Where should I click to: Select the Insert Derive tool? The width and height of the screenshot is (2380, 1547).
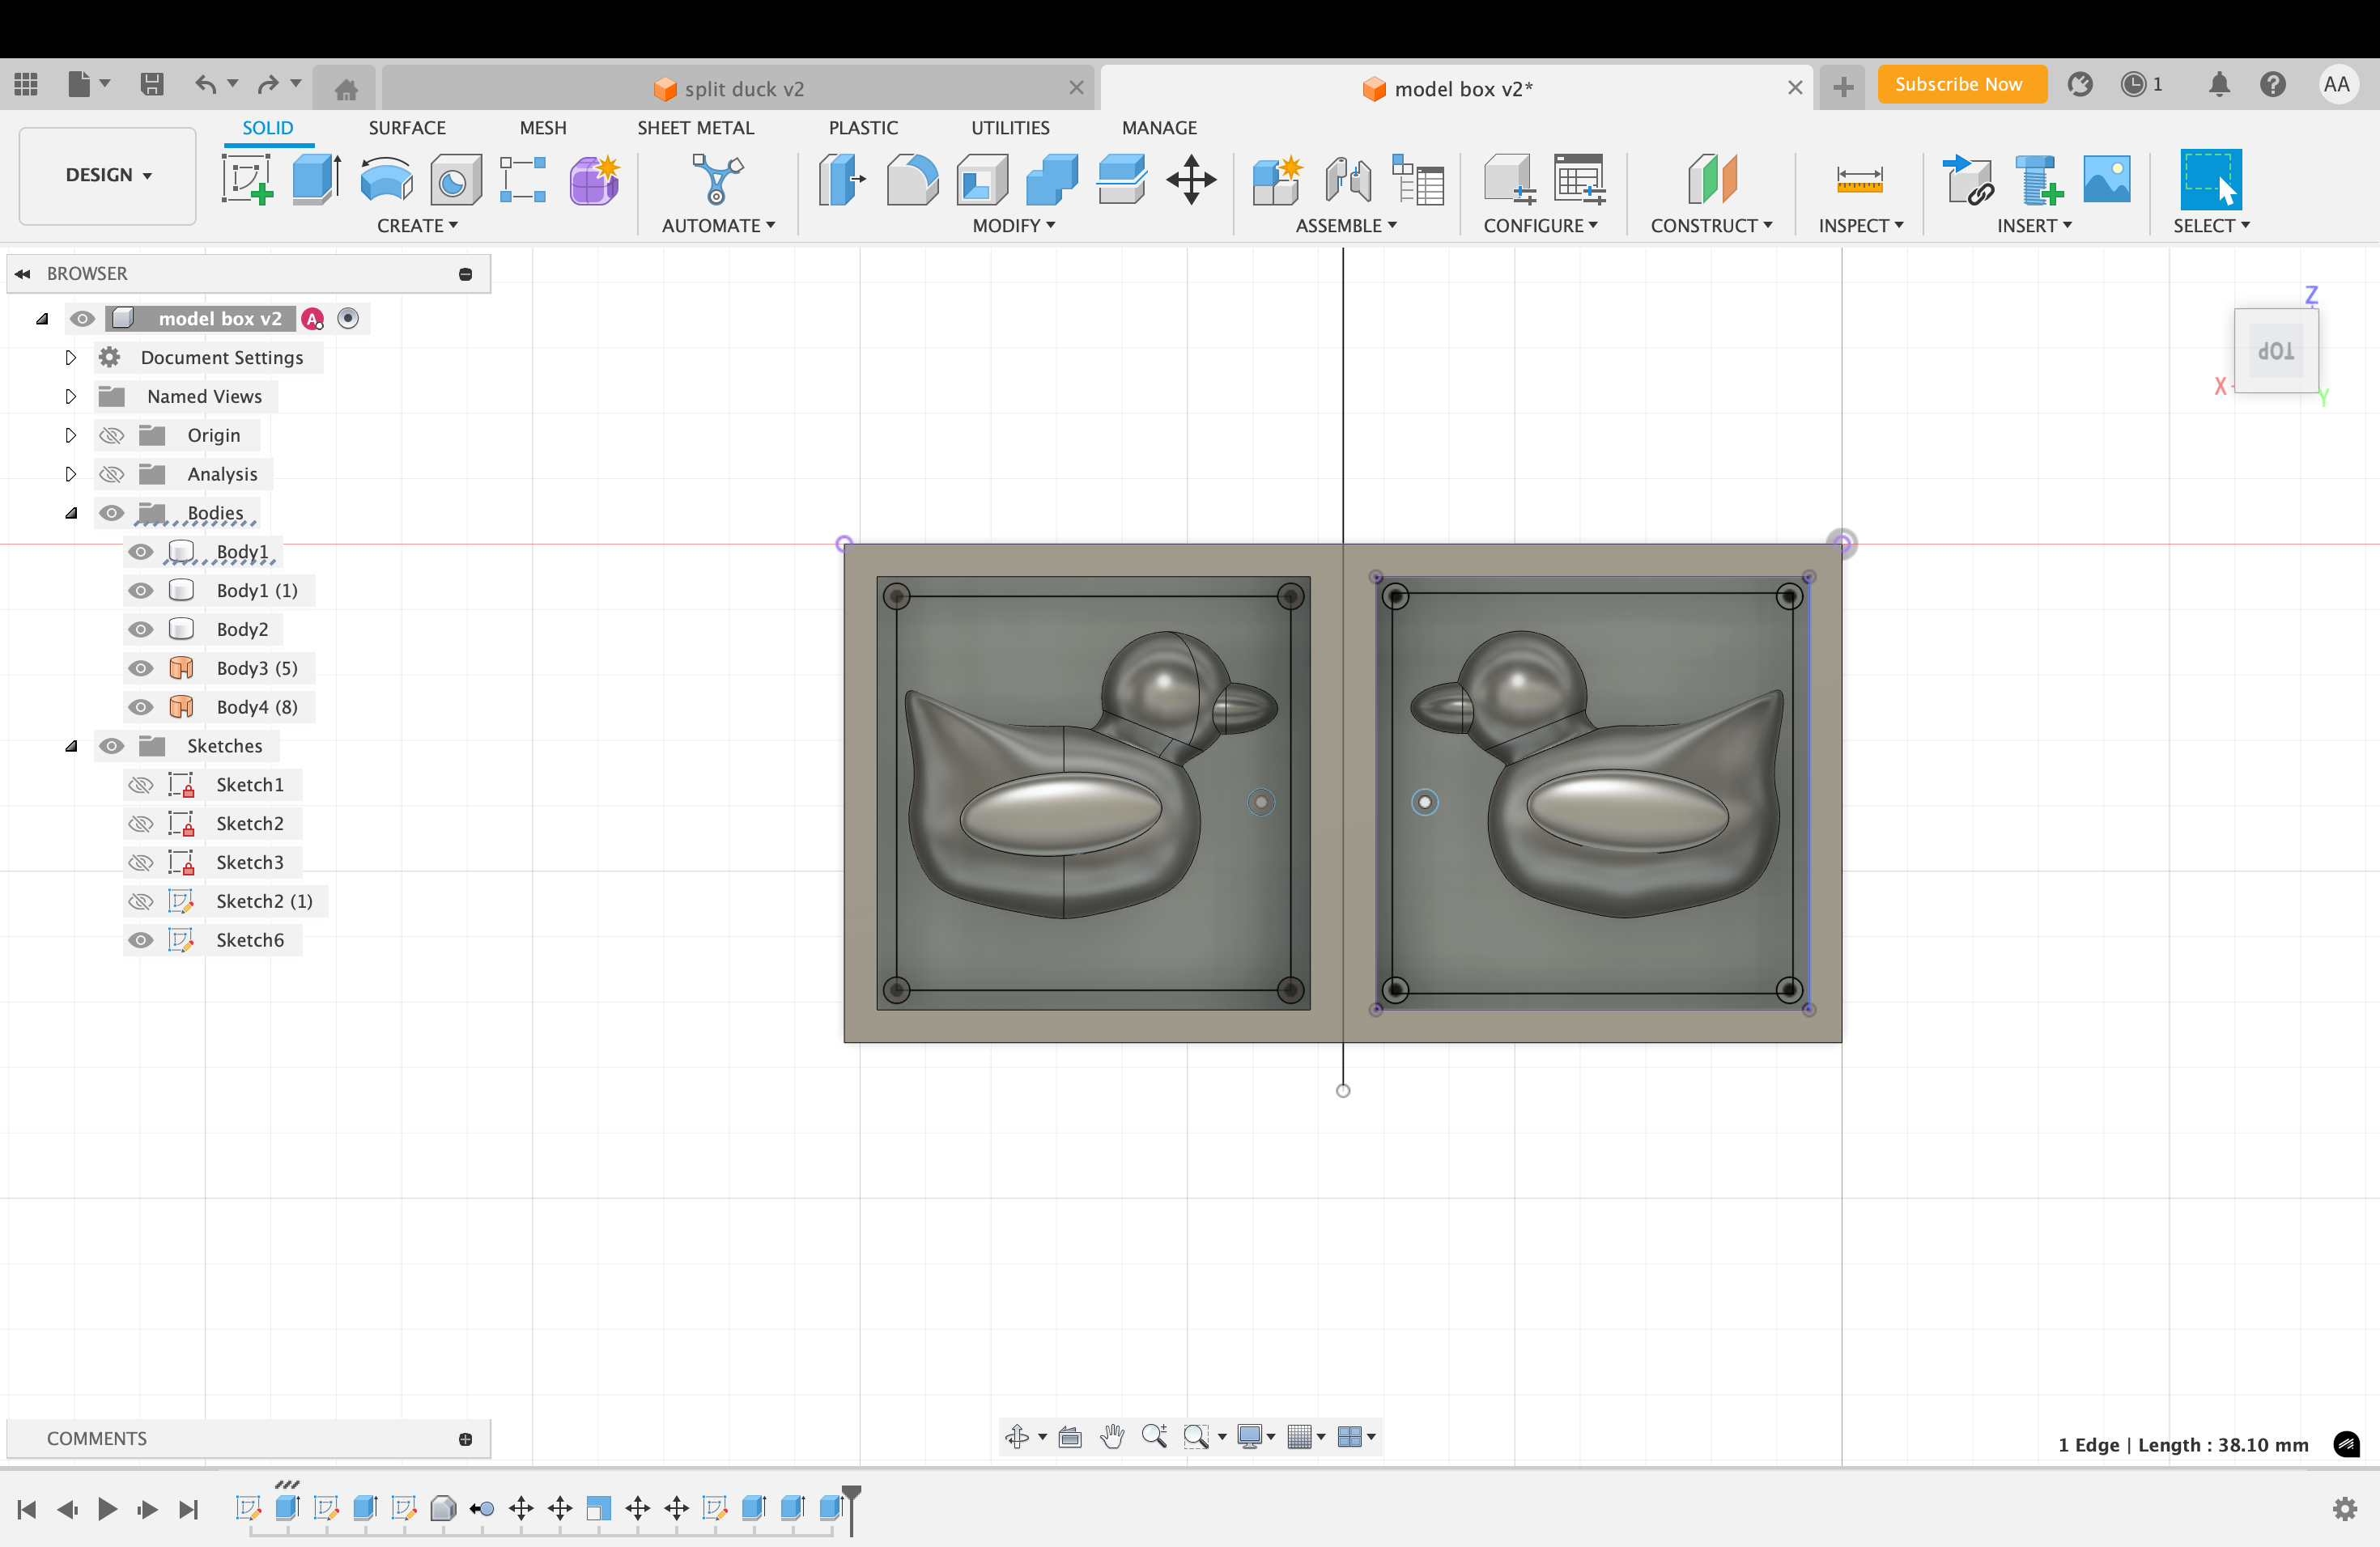tap(1967, 180)
